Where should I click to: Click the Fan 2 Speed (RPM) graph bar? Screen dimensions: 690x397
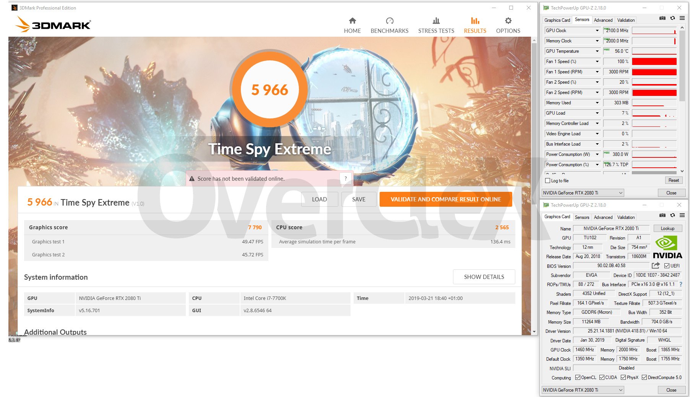(x=654, y=92)
